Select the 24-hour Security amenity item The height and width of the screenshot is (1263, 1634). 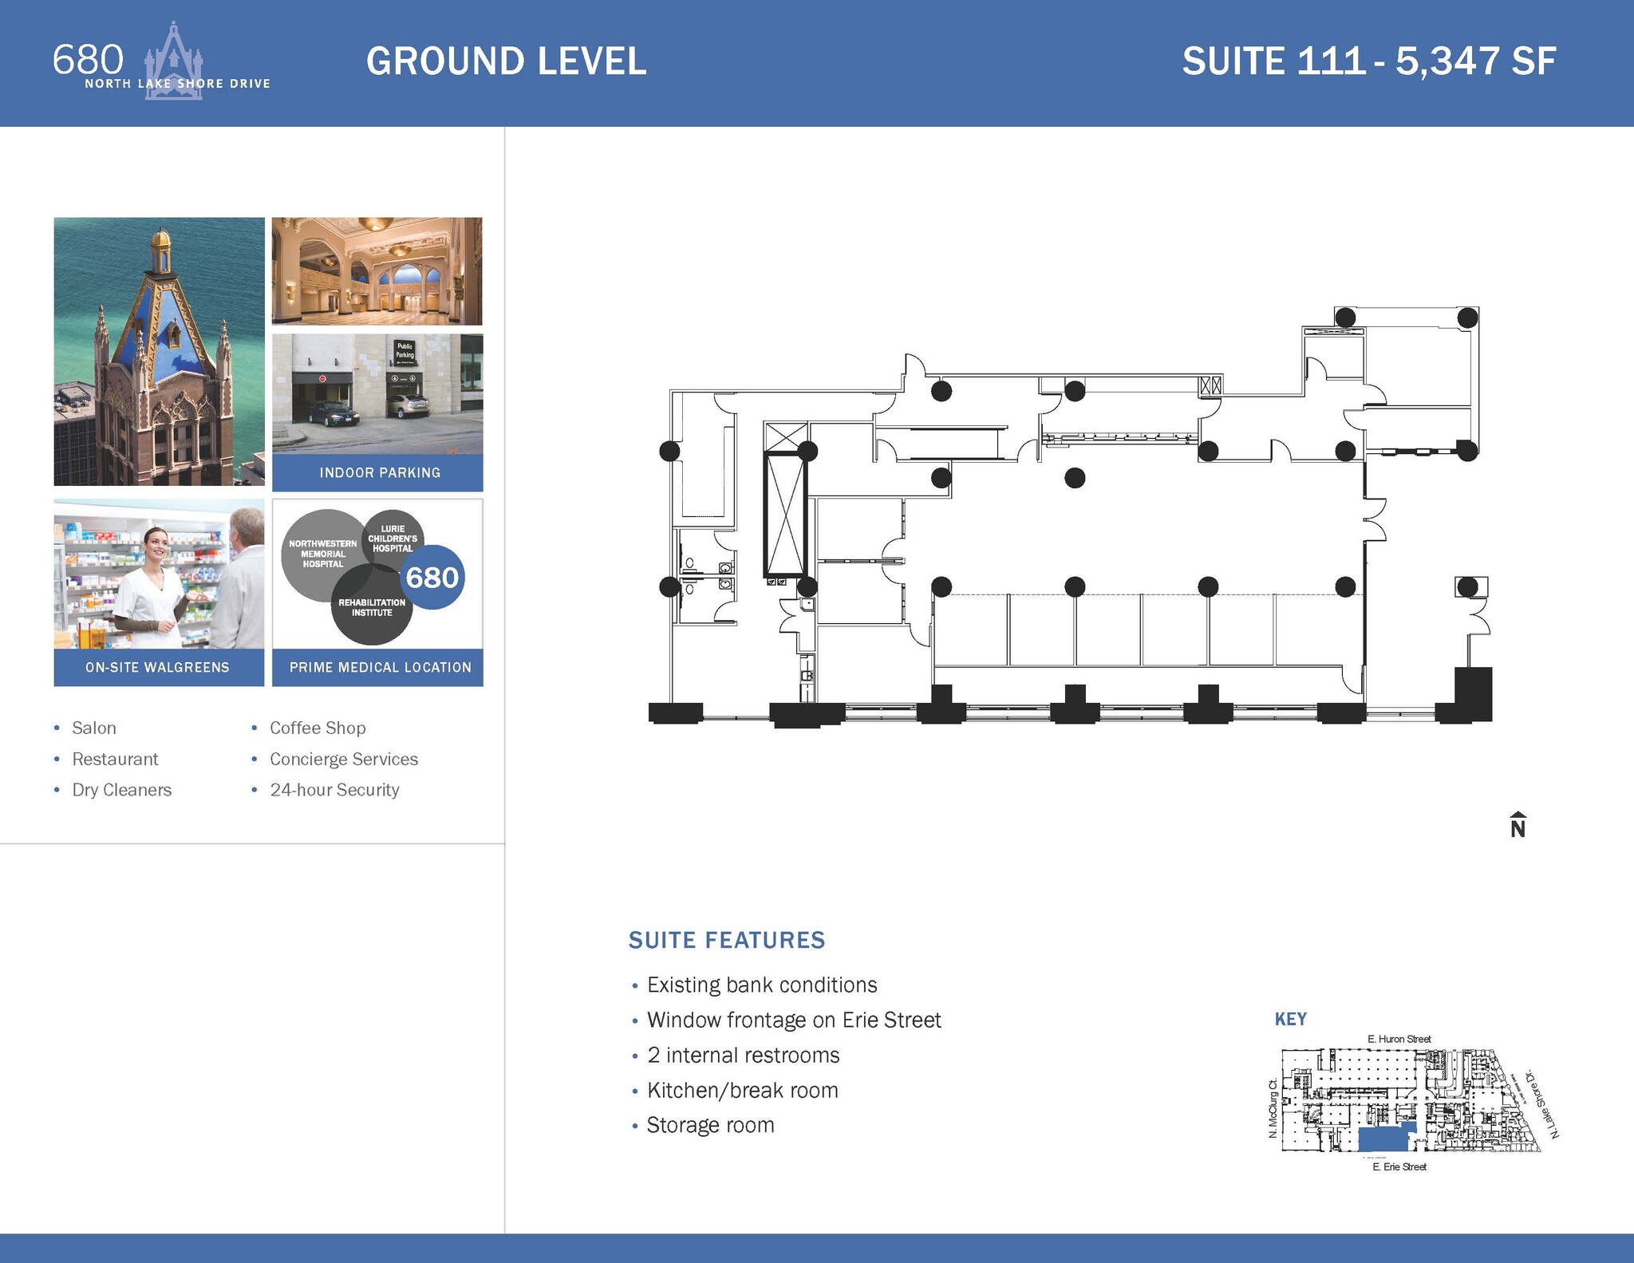click(x=334, y=790)
